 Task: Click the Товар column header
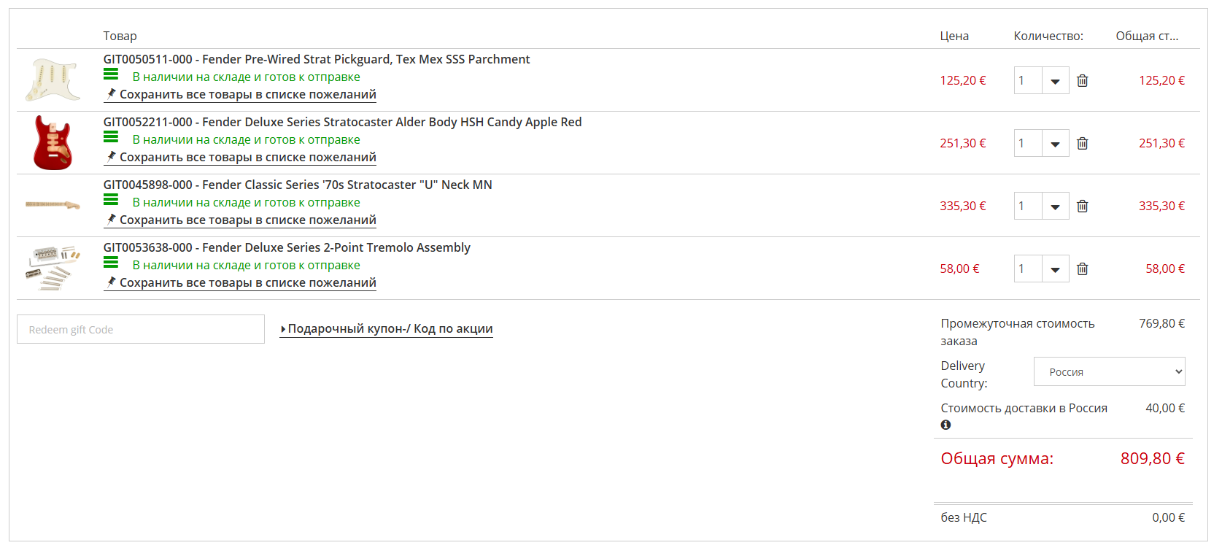point(120,36)
